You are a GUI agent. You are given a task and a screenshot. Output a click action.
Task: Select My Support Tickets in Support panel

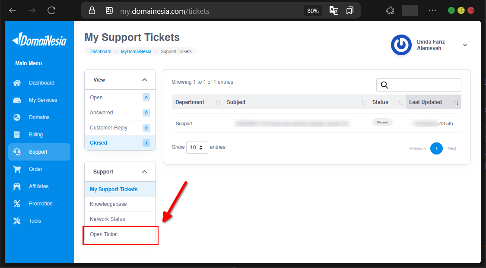coord(120,189)
